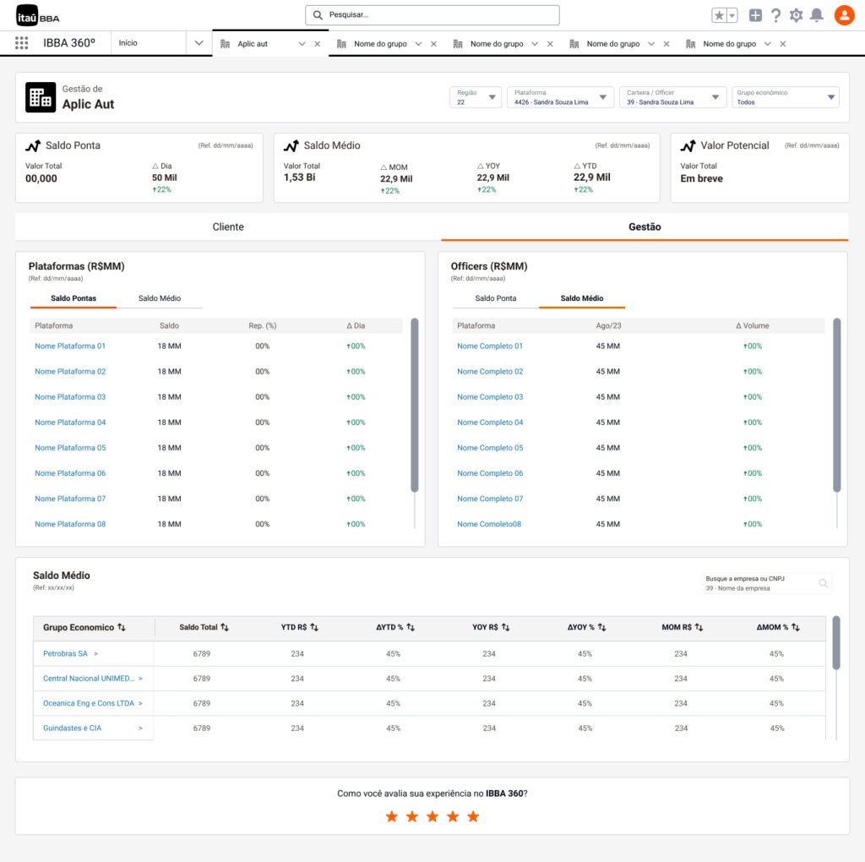Click the Pesquisar search field
The width and height of the screenshot is (865, 862).
(432, 15)
